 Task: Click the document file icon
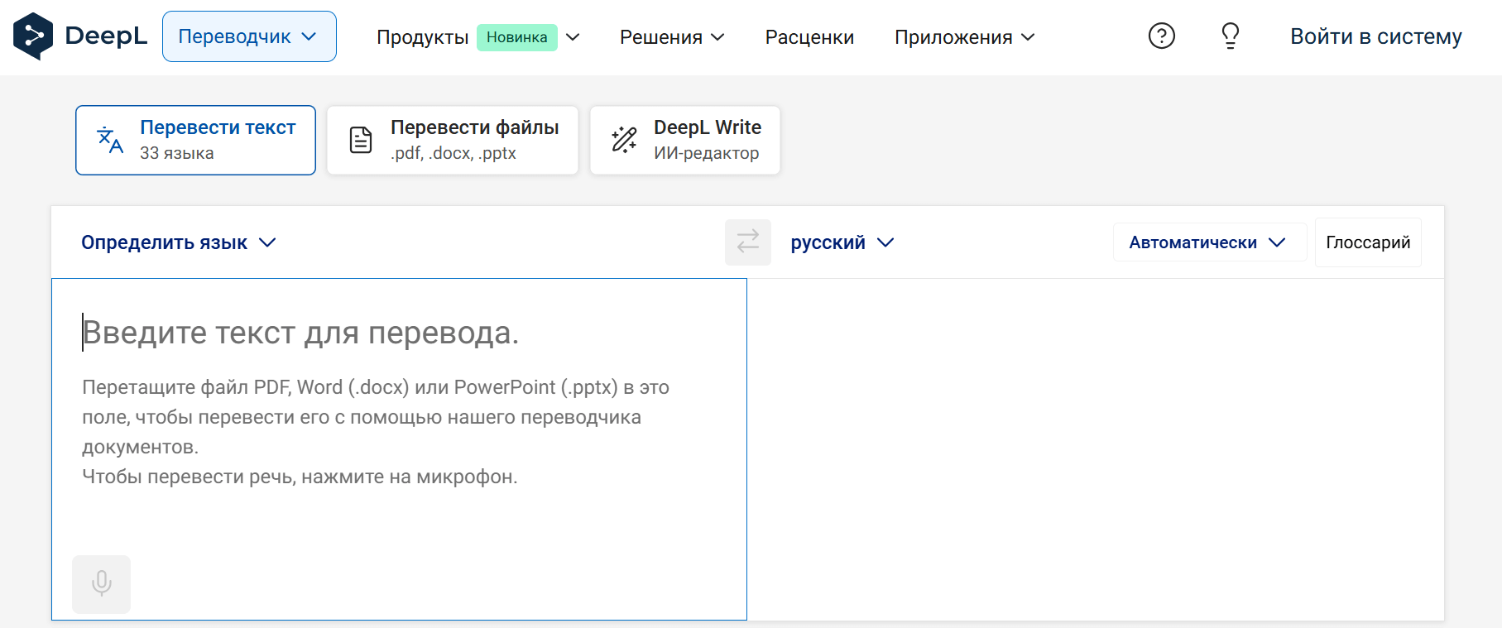click(x=361, y=140)
